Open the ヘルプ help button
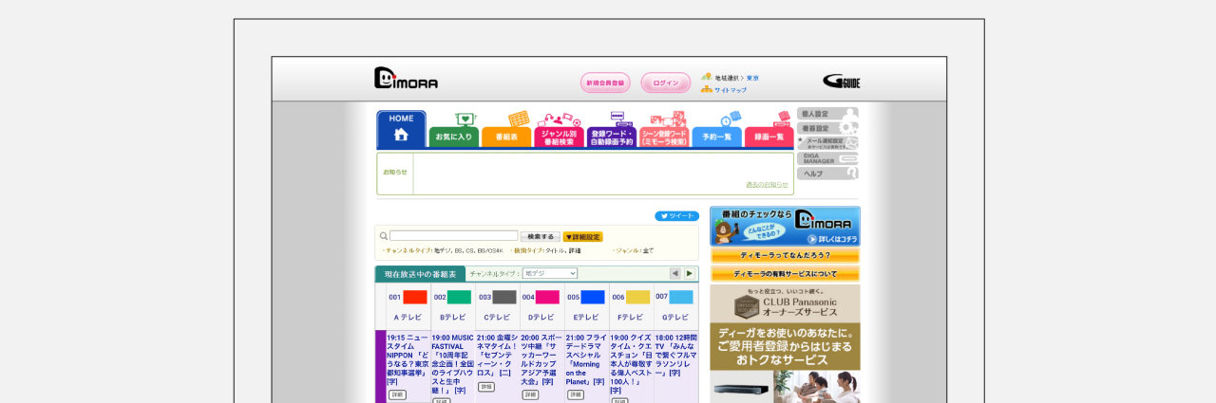 point(827,174)
